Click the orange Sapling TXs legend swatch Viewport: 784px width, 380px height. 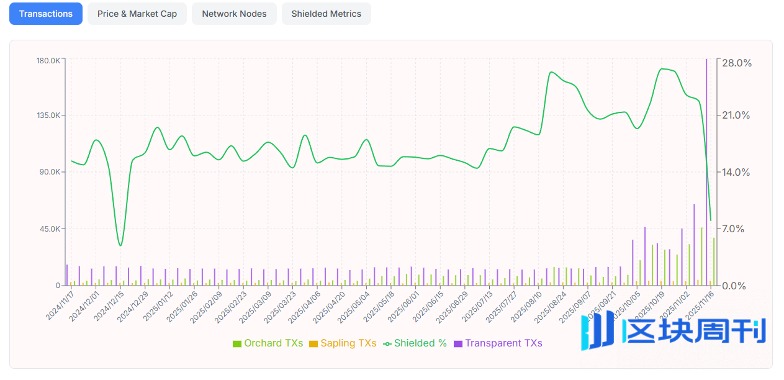313,343
